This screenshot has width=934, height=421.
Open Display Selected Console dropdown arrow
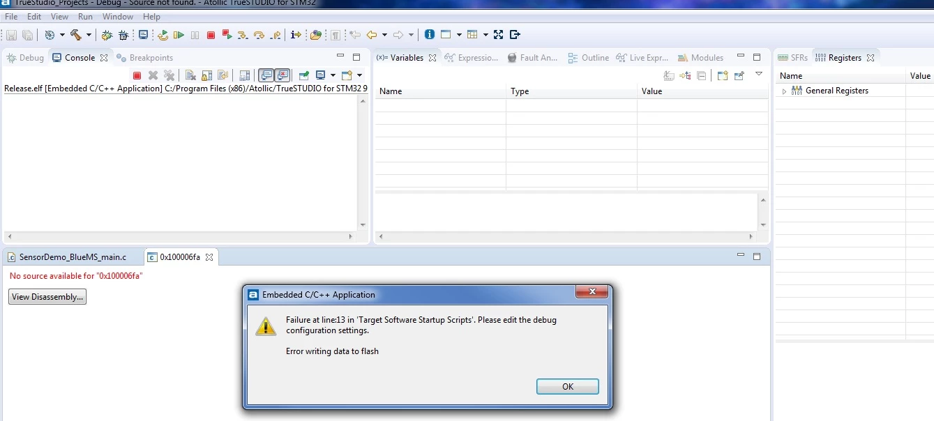click(333, 75)
